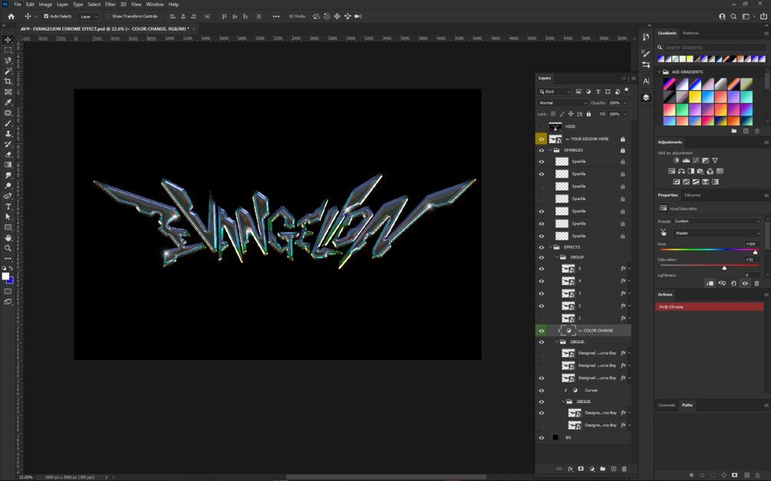Screen dimensions: 771x481
Task: Select the AV®-Chrome action
Action: click(x=709, y=307)
